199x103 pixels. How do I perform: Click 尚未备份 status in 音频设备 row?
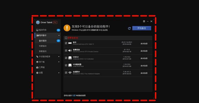pos(144,51)
